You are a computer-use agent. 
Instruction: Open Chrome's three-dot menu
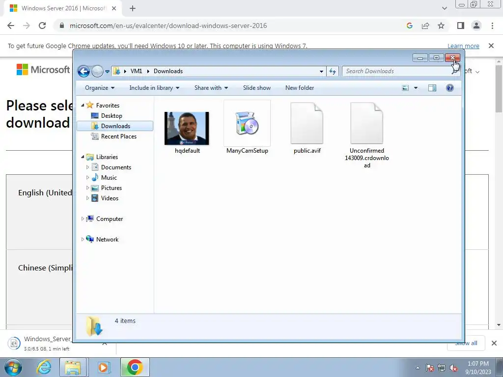point(492,26)
